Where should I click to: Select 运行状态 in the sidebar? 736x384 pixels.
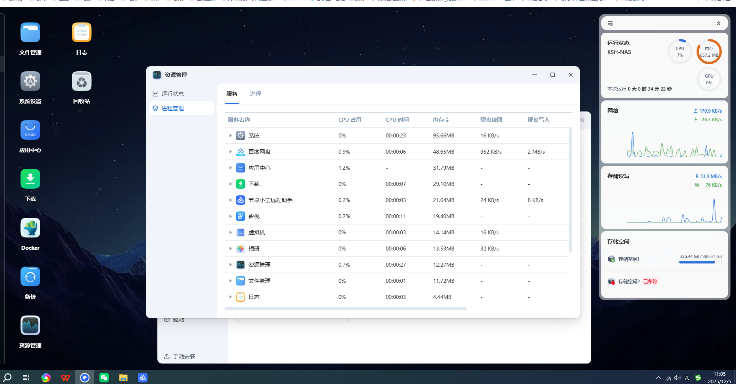(173, 94)
